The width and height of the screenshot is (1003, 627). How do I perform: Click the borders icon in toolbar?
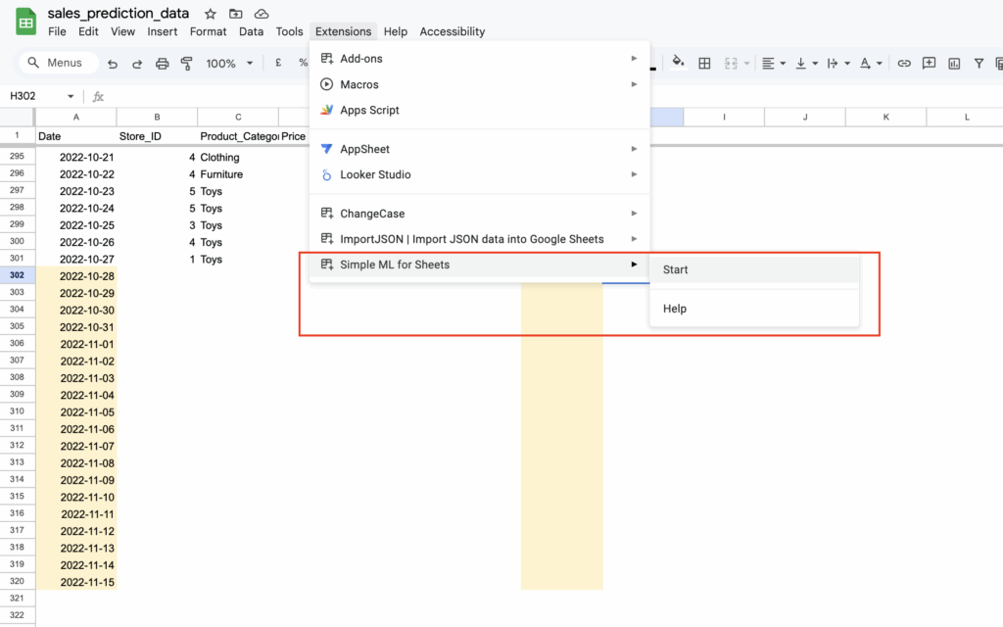[704, 63]
